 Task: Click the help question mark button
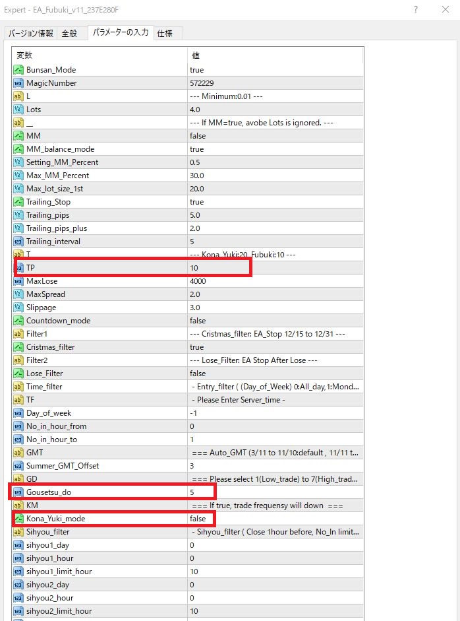416,9
